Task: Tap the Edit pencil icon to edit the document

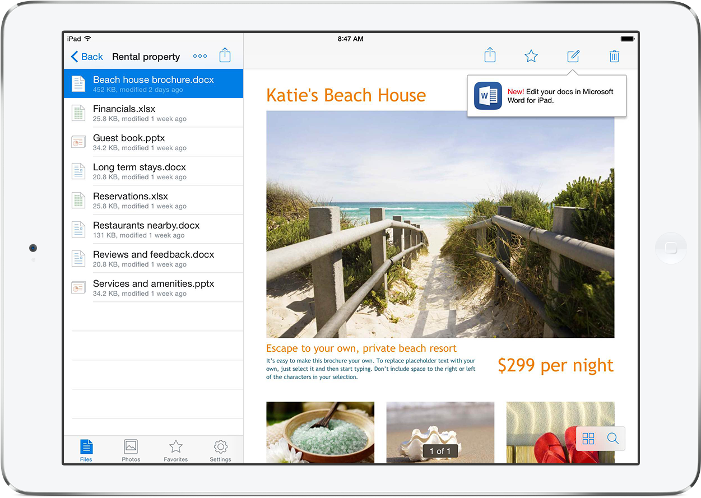Action: tap(573, 55)
